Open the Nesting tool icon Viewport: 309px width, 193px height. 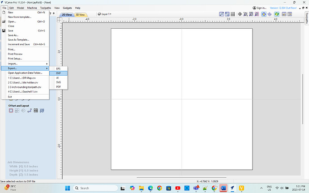(x=36, y=111)
